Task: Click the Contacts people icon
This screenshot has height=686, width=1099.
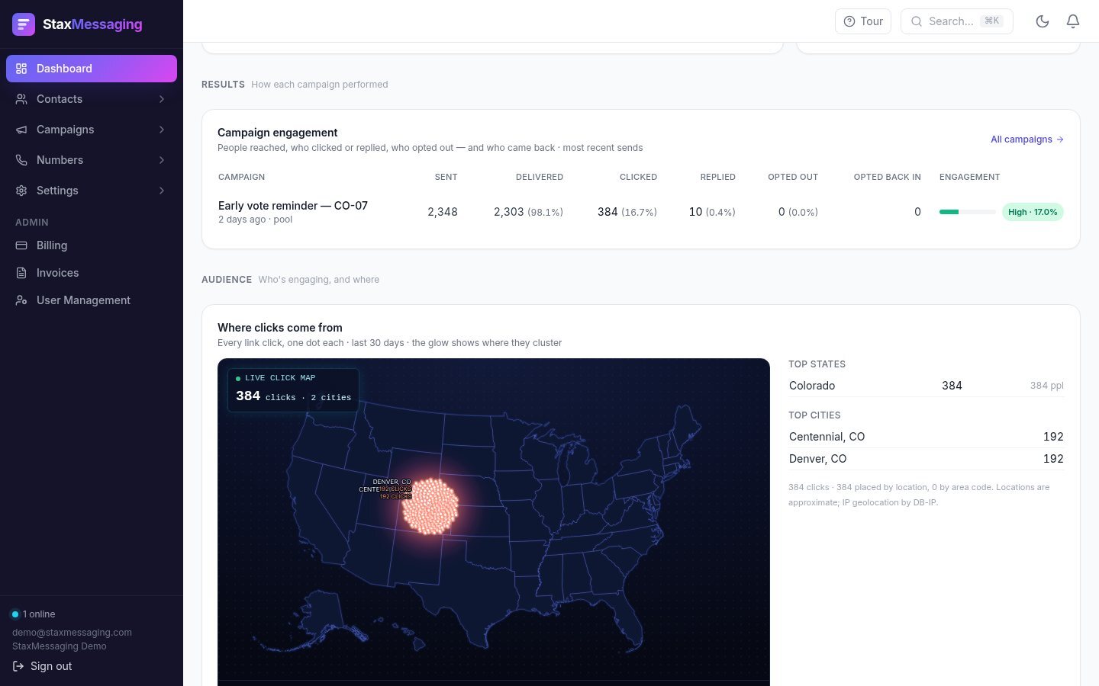Action: coord(21,99)
